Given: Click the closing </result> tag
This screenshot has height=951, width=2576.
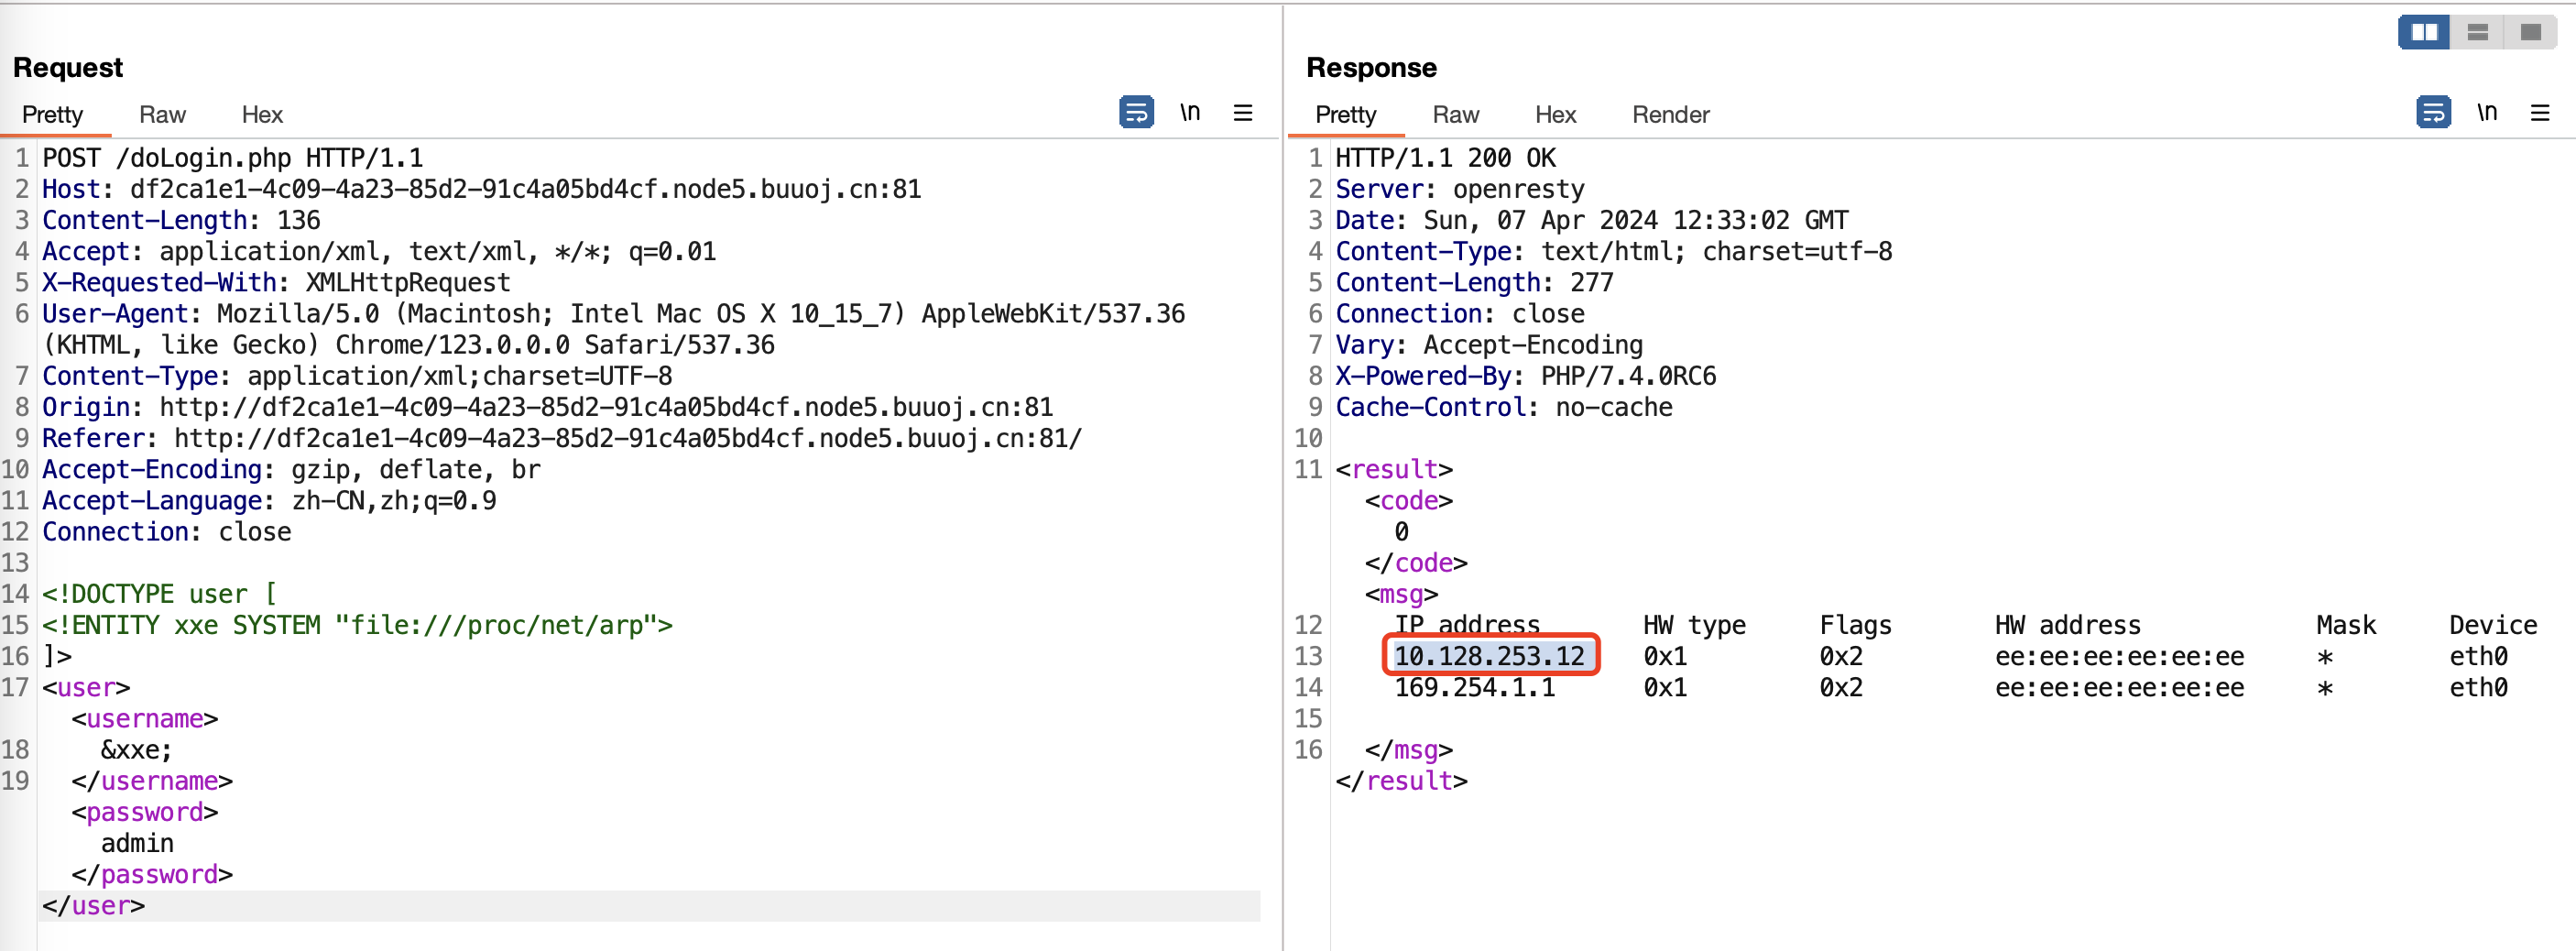Looking at the screenshot, I should [x=1401, y=781].
